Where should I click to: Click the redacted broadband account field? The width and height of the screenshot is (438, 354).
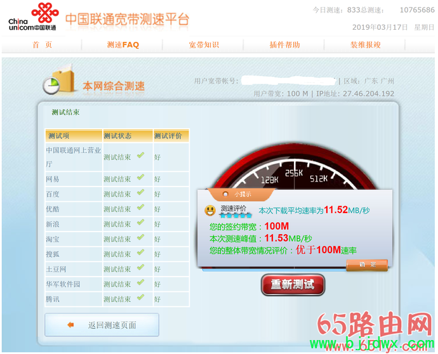pos(288,81)
